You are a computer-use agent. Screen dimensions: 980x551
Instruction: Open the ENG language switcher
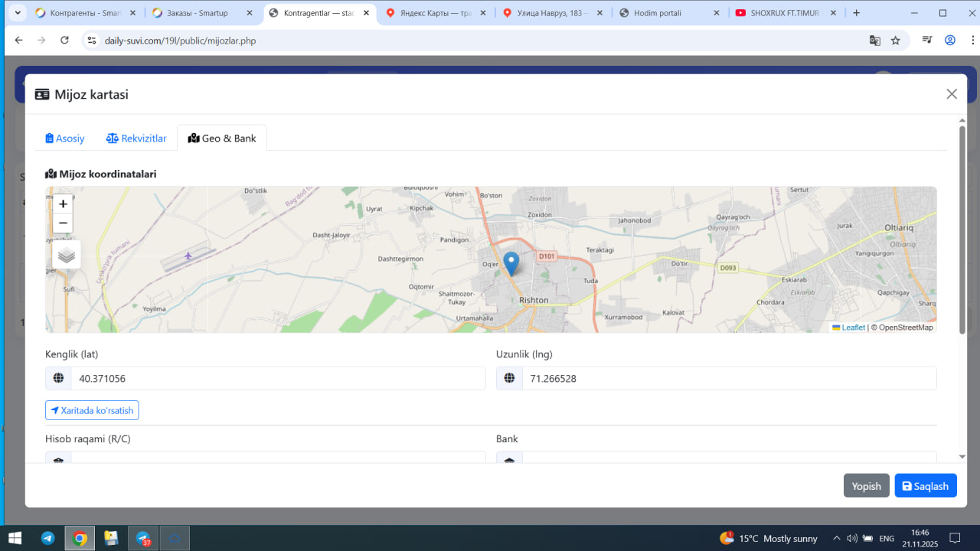coord(887,539)
